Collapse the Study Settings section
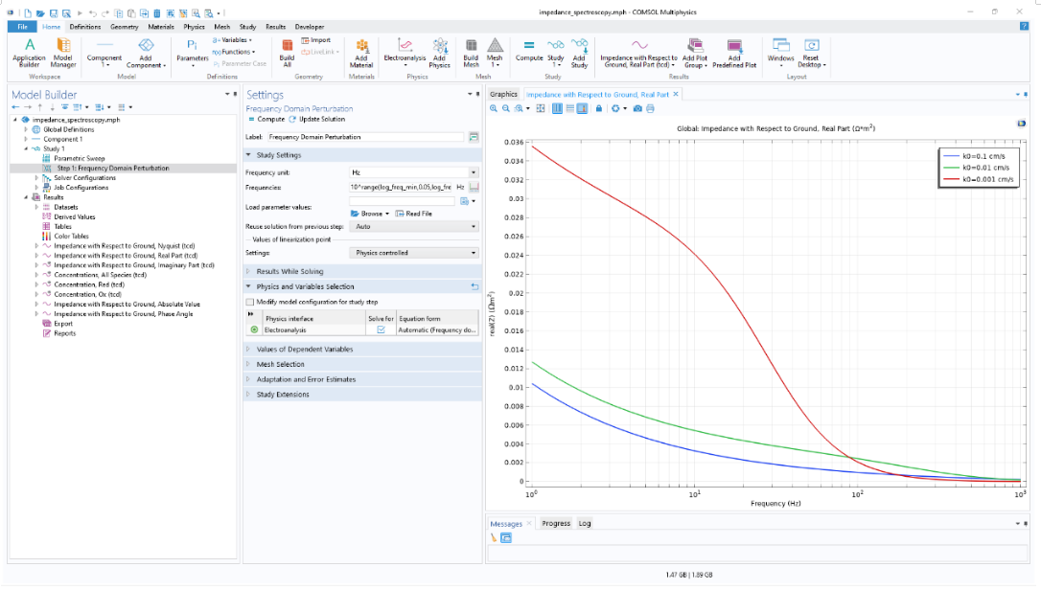Screen dimensions: 1041x590 tap(248, 155)
